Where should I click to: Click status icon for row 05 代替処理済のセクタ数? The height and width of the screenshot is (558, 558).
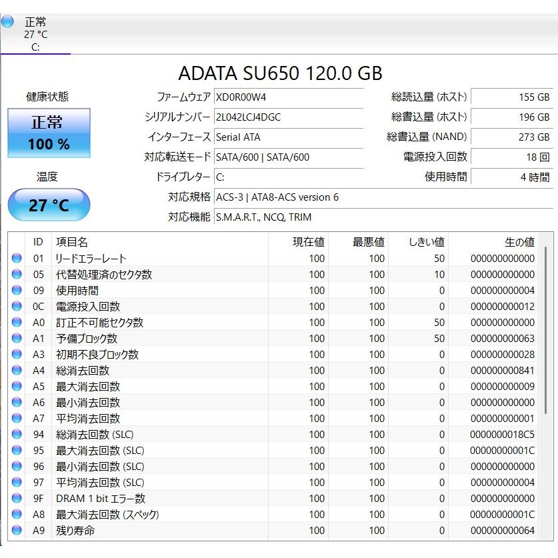click(x=17, y=274)
